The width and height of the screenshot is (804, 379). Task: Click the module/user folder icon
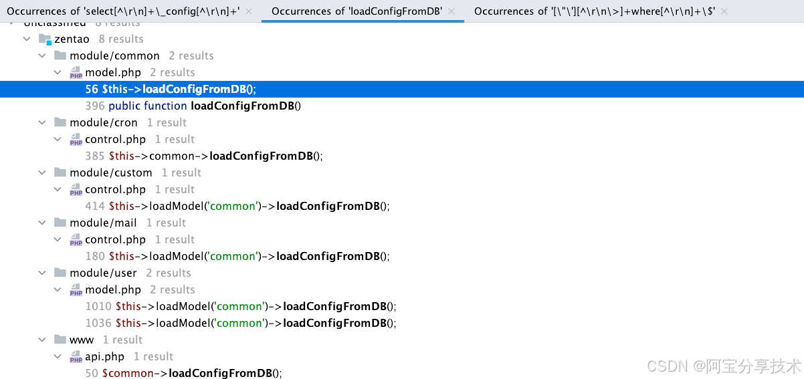(60, 273)
